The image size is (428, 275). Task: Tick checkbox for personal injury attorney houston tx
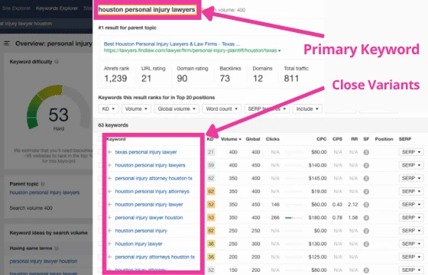point(100,178)
